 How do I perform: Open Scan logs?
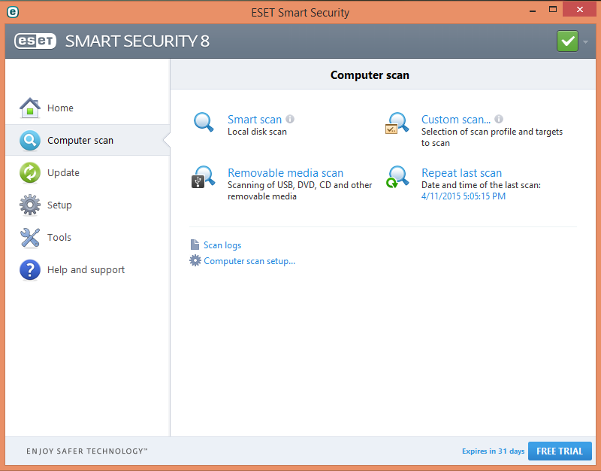pyautogui.click(x=222, y=245)
